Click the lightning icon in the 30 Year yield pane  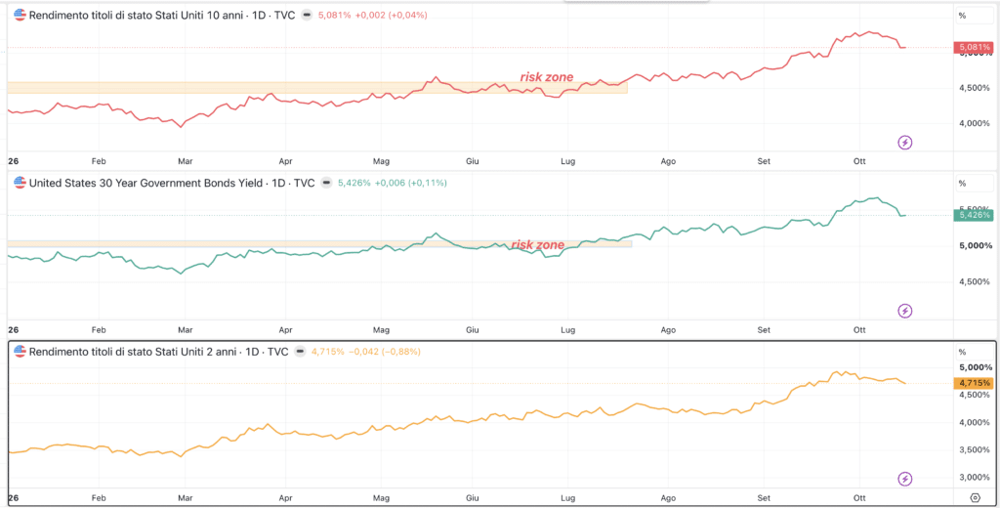(905, 311)
